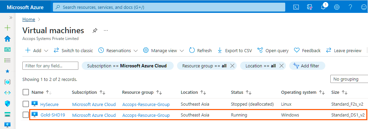Sort by the Resource group column
The width and height of the screenshot is (368, 129).
(x=142, y=92)
